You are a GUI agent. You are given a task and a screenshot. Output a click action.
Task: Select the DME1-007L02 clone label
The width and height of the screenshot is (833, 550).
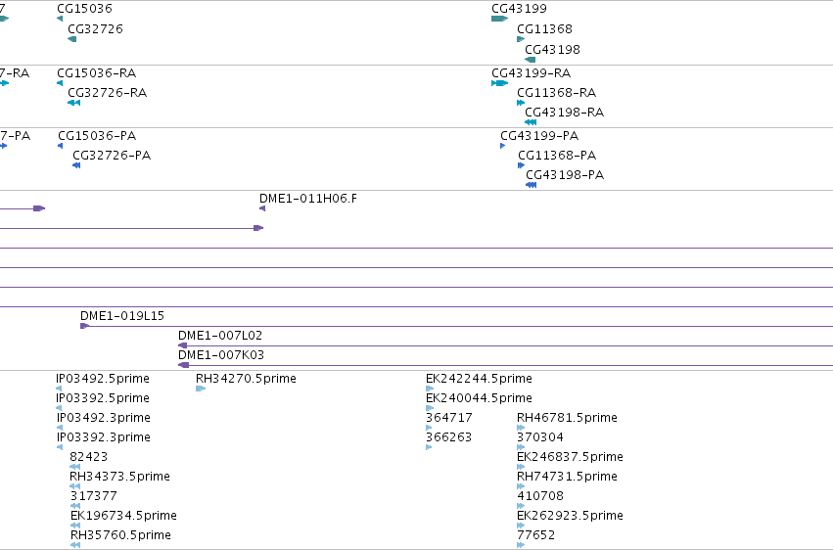(x=220, y=336)
